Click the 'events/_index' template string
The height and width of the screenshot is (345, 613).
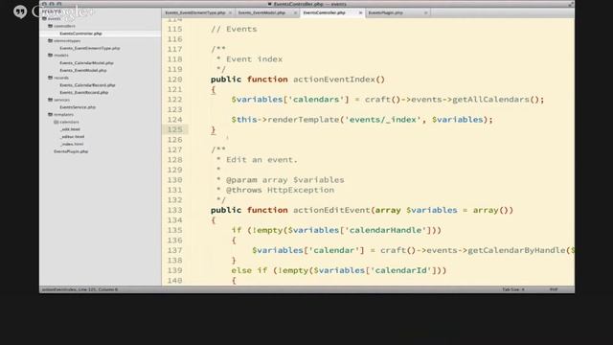click(383, 120)
